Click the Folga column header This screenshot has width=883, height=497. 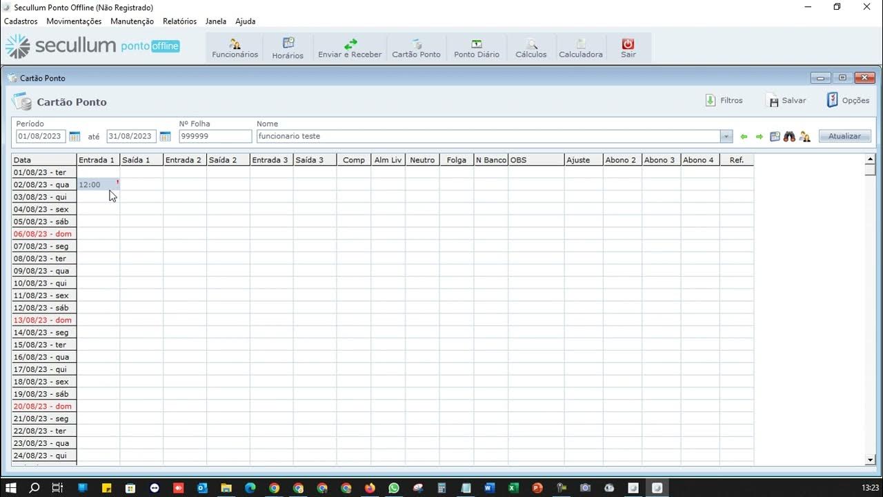point(457,160)
